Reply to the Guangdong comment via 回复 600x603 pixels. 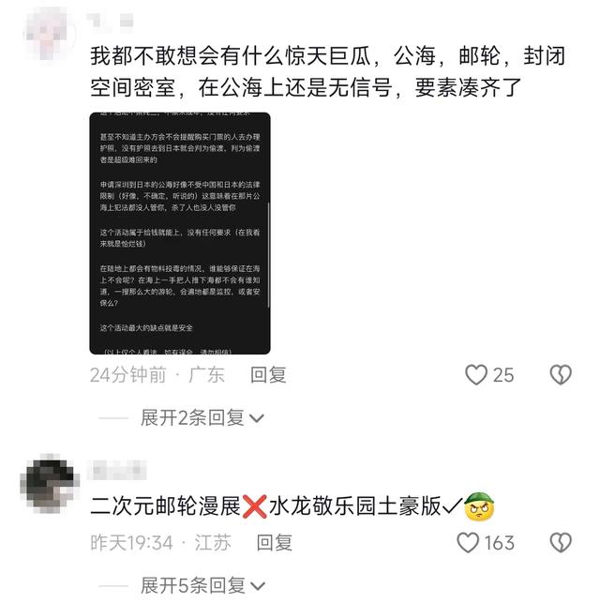(268, 375)
